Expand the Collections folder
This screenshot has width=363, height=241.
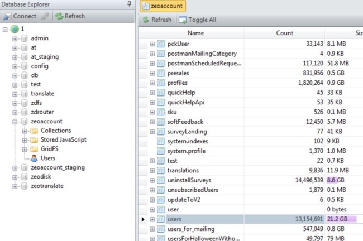25,131
